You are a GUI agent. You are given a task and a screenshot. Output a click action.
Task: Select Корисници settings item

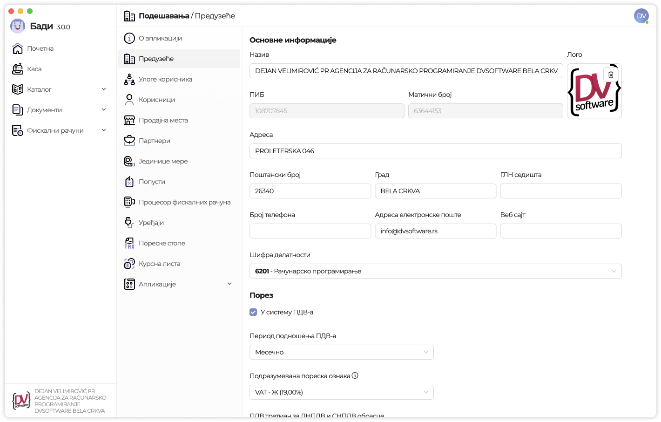pyautogui.click(x=179, y=100)
